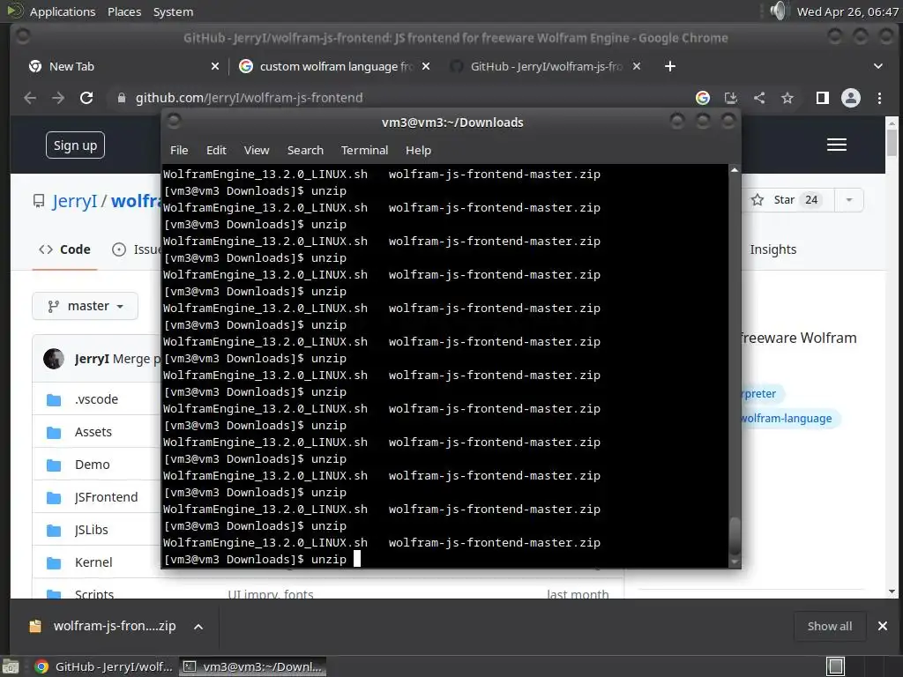The image size is (903, 677).
Task: Reload the GitHub page
Action: [x=86, y=98]
